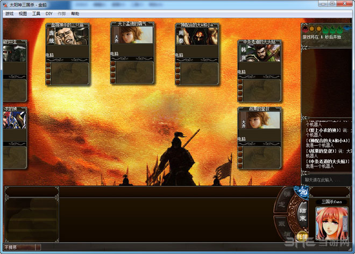355x254 pixels.
Task: Click the hand card area beside the 不排序 dropdown
Action: (167, 220)
